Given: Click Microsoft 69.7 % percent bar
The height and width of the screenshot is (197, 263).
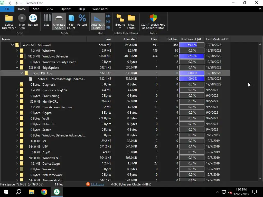Looking at the screenshot, I should click(x=192, y=45).
